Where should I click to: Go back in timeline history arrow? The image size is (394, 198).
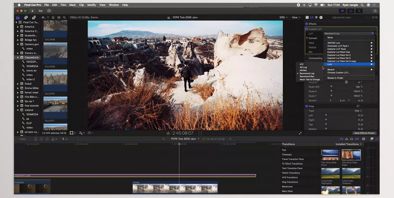pos(164,138)
